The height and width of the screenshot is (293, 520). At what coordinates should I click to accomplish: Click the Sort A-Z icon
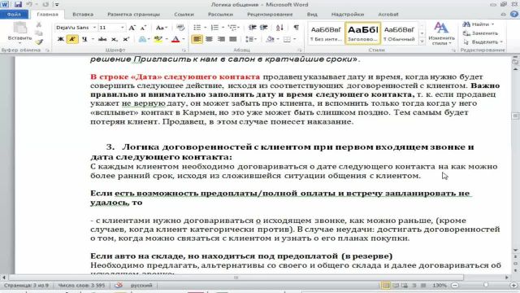279,28
